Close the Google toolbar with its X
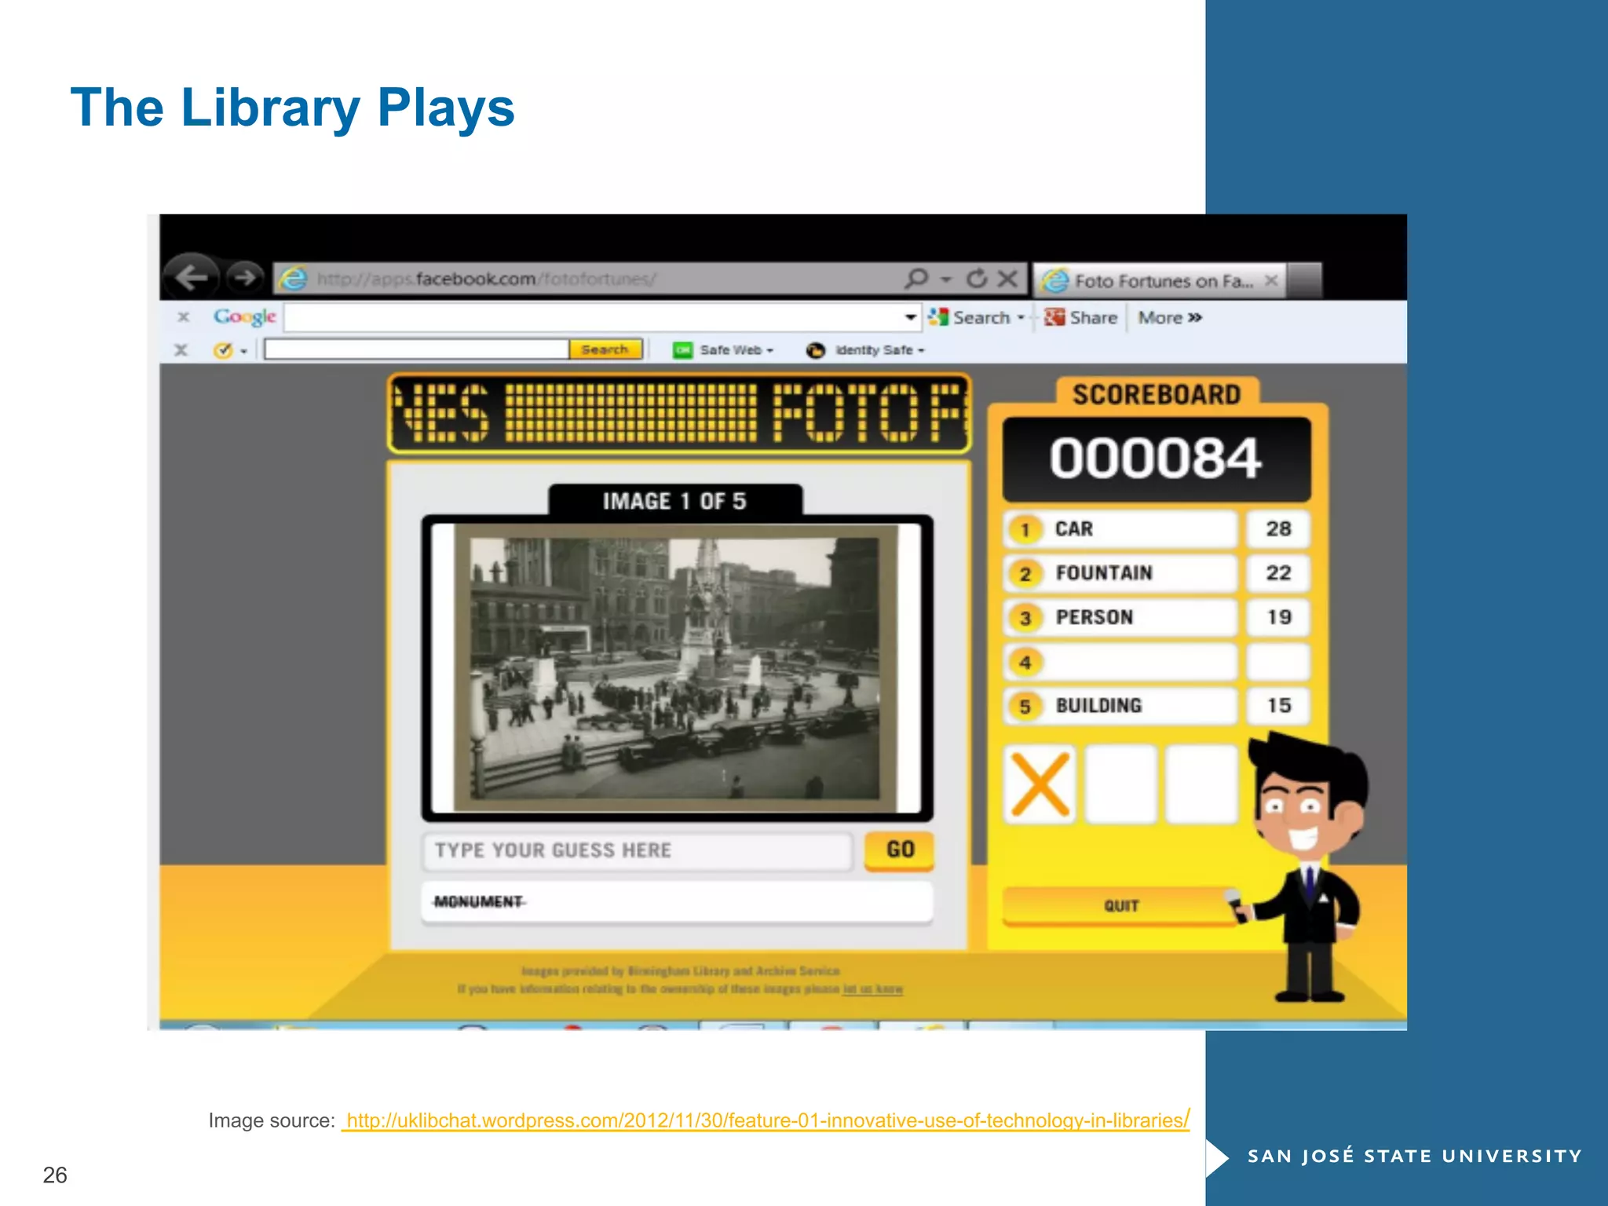Screen dimensions: 1608x1206 183,317
